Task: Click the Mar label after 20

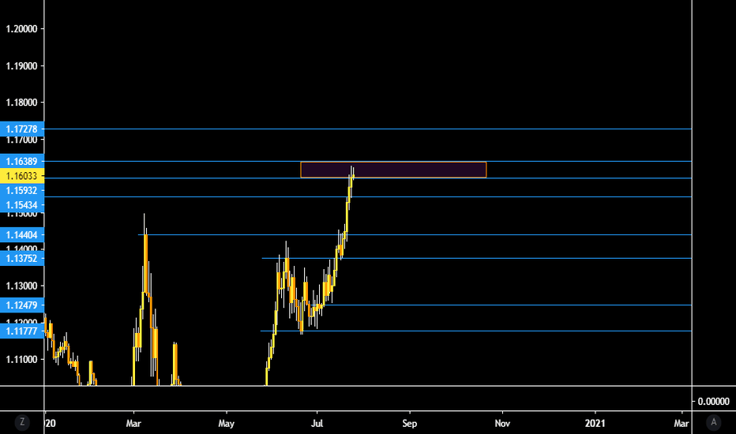Action: click(133, 423)
